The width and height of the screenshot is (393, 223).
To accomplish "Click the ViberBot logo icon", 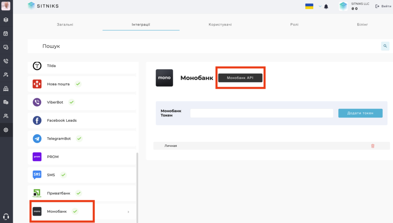I will coord(37,102).
